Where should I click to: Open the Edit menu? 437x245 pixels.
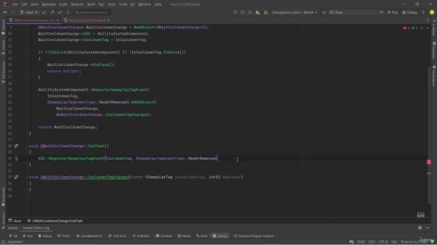(x=25, y=5)
